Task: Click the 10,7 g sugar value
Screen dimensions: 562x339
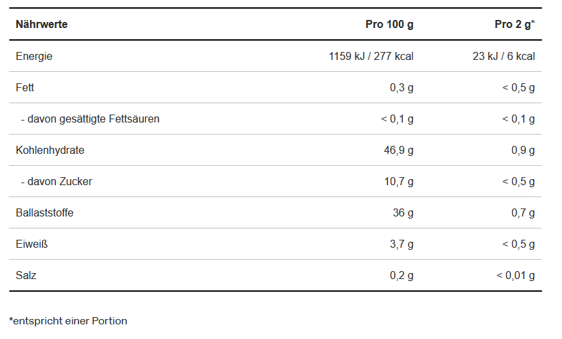Action: [x=399, y=181]
